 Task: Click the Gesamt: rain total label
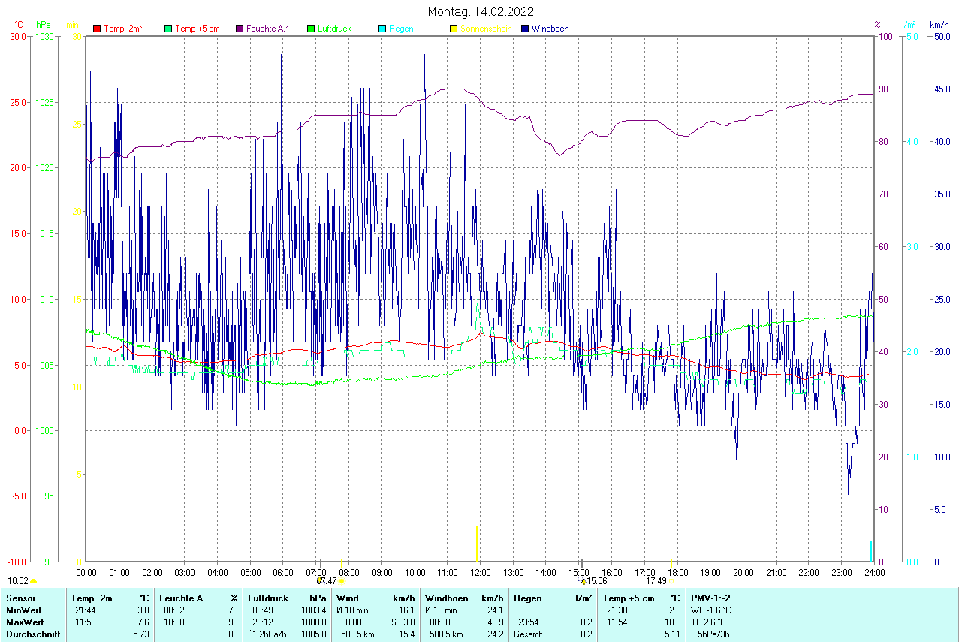pyautogui.click(x=529, y=634)
